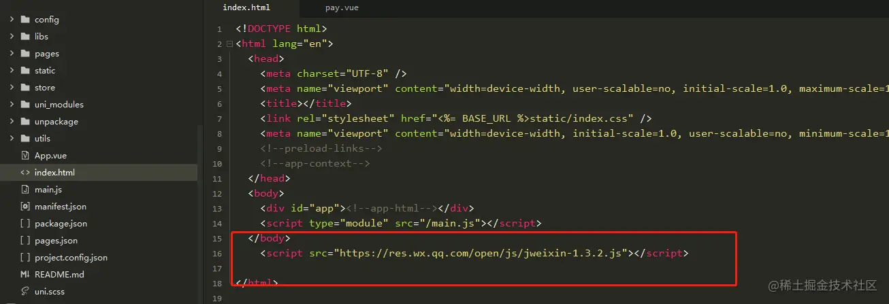Click the static folder icon
This screenshot has height=304, width=889.
tap(25, 71)
